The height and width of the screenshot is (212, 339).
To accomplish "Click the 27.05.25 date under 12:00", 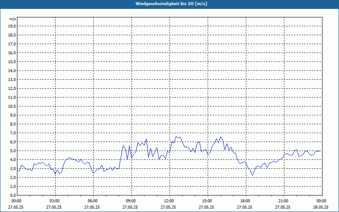I will pyautogui.click(x=168, y=207).
